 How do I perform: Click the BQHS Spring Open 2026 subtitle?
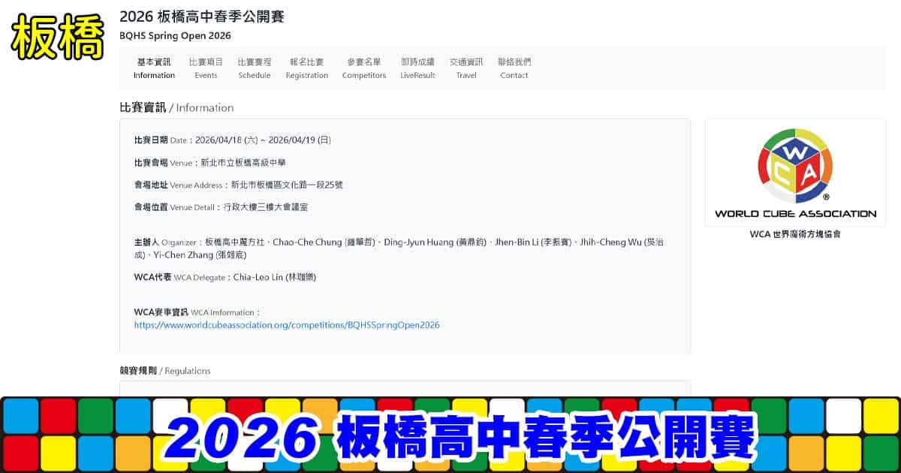click(x=175, y=36)
